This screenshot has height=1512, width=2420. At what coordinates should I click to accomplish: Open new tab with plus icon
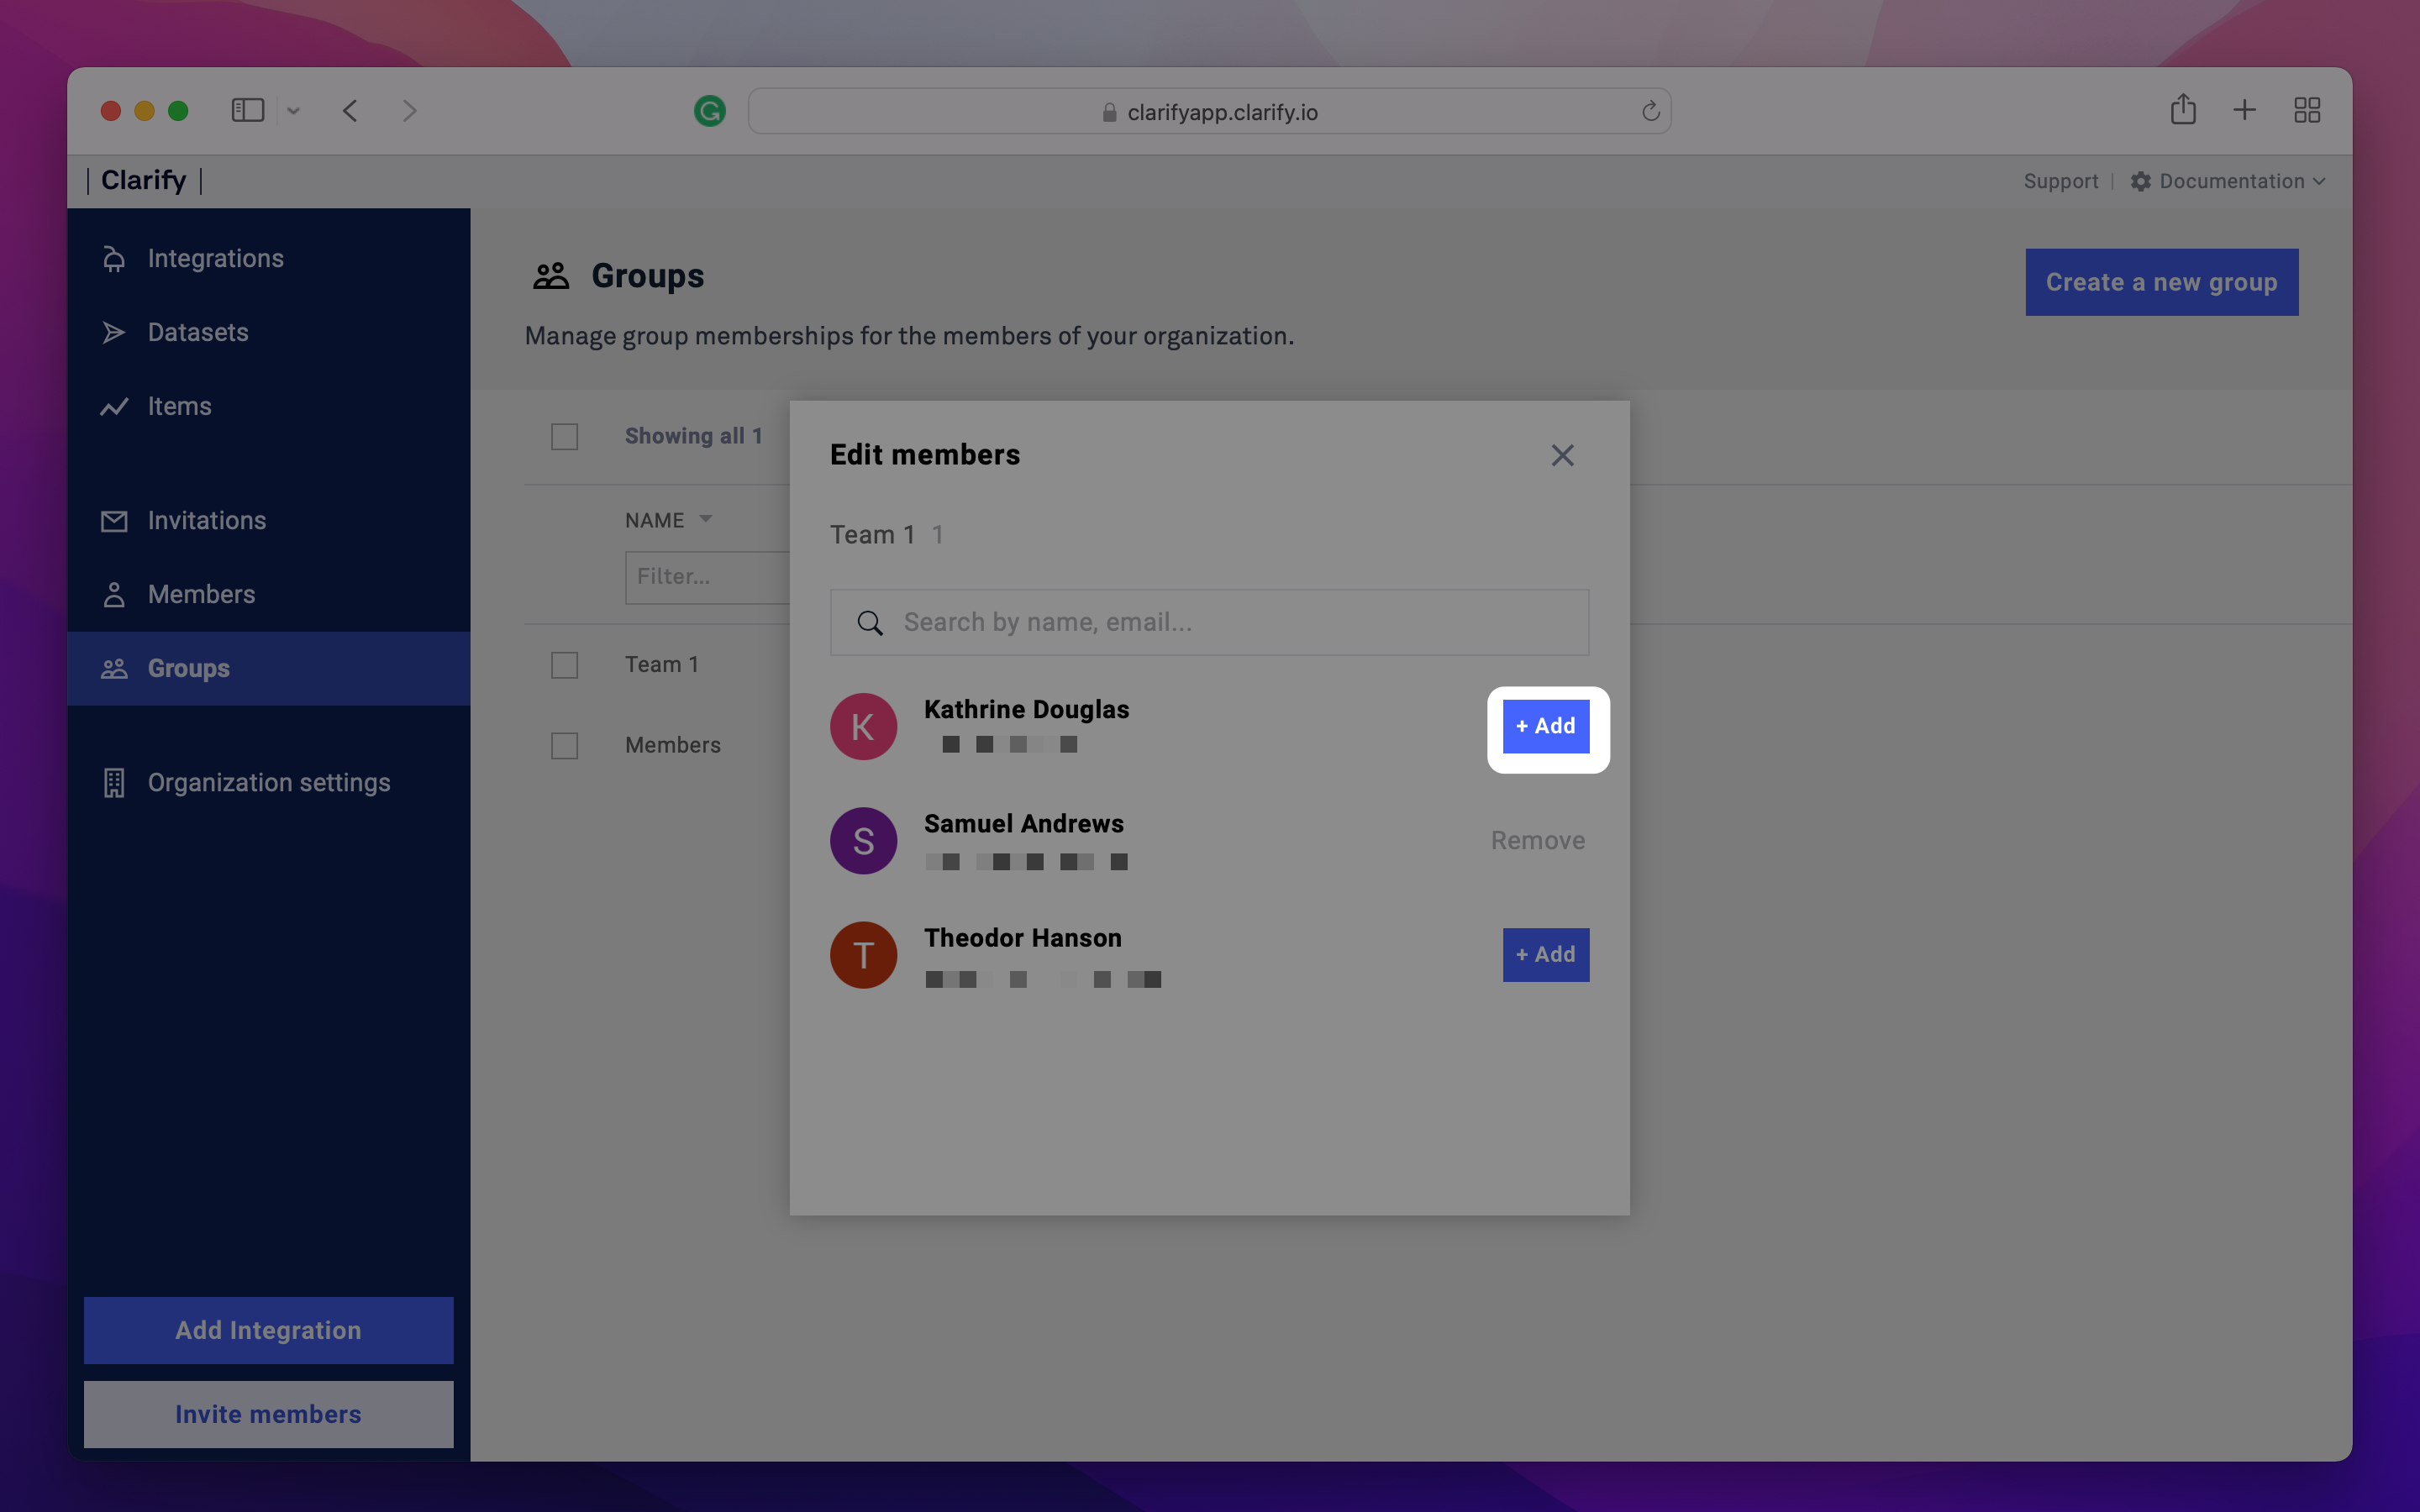pyautogui.click(x=2244, y=110)
